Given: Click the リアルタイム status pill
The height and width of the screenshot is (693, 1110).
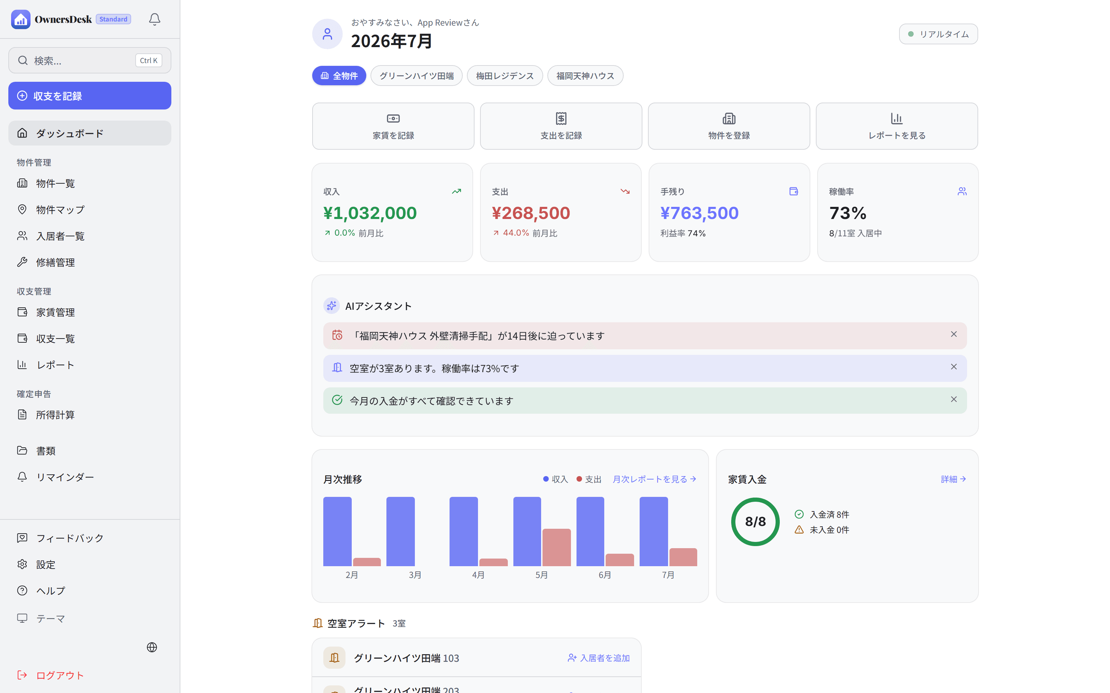Looking at the screenshot, I should click(938, 34).
